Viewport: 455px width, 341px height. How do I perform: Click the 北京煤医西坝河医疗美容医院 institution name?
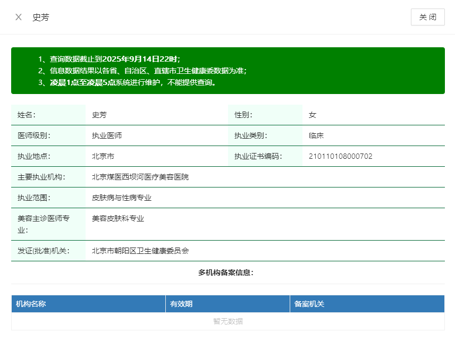tap(140, 177)
